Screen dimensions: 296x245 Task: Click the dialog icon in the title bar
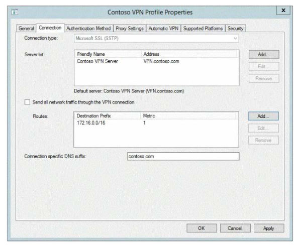click(15, 13)
